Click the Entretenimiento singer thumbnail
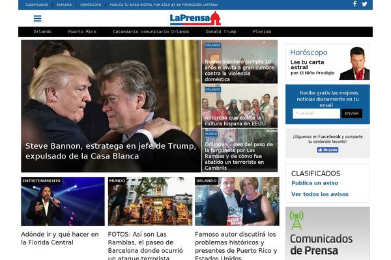The height and width of the screenshot is (260, 391). 63,201
